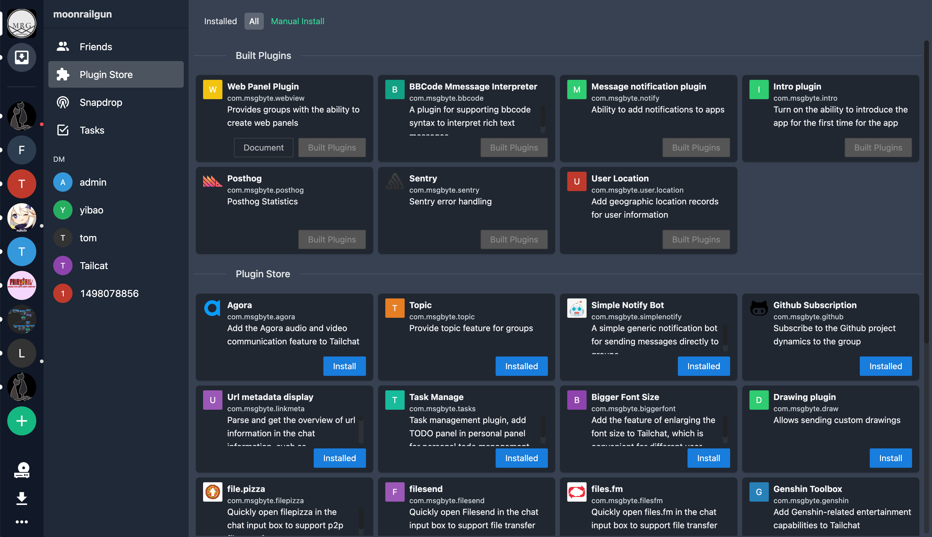
Task: Select the All tab
Action: click(254, 21)
